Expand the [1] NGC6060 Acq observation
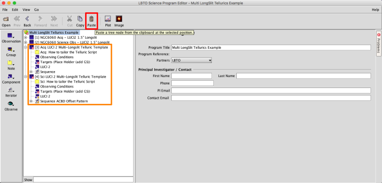The image size is (382, 183). click(x=26, y=37)
